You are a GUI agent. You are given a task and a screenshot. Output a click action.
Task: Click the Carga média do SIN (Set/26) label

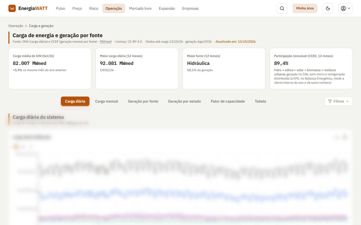34,56
